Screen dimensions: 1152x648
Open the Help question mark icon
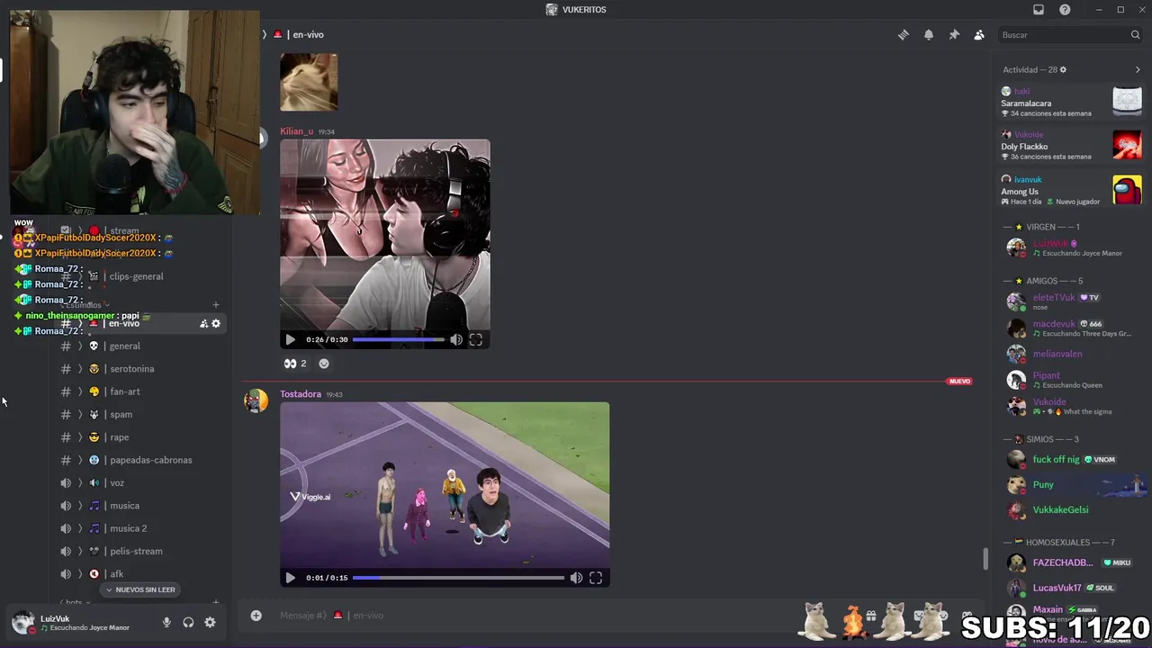click(1066, 10)
